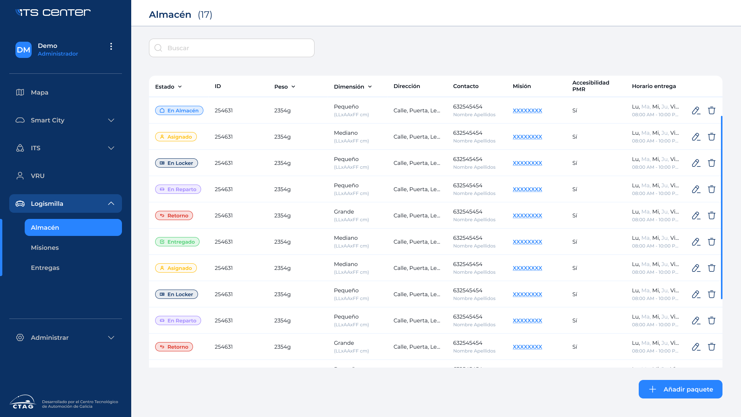Click the Añadir paquete button

680,389
